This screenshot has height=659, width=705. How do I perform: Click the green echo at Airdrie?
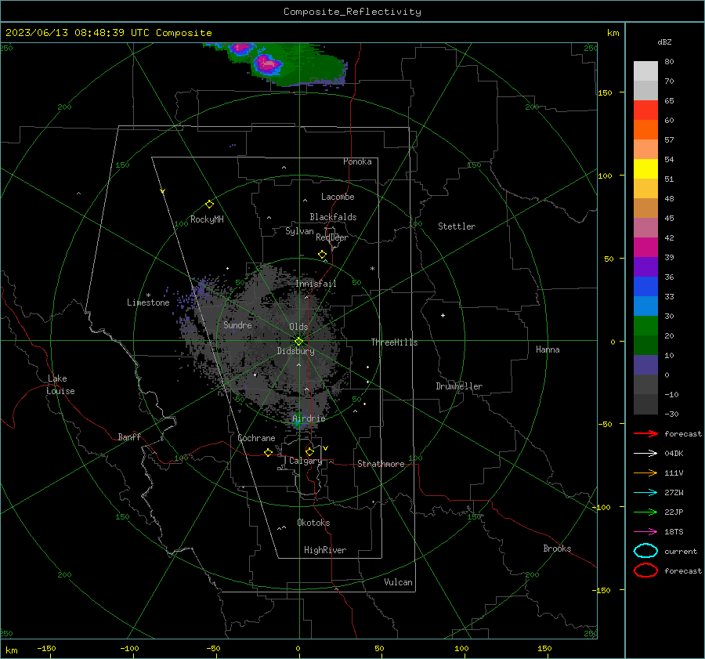[x=297, y=419]
